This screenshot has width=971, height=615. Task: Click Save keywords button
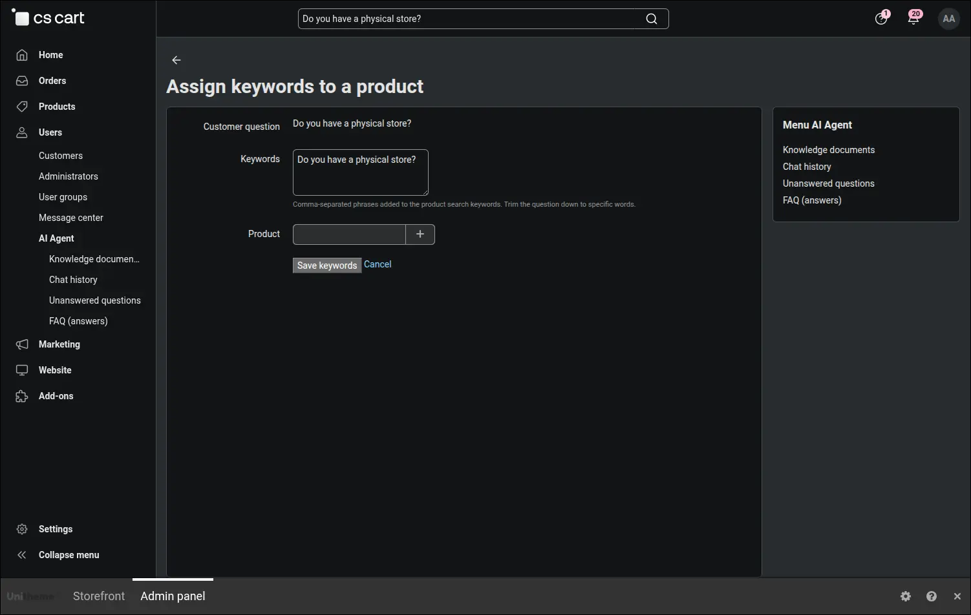(x=327, y=266)
